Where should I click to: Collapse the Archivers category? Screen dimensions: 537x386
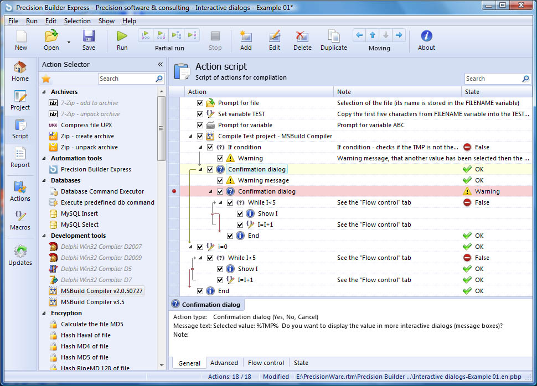pyautogui.click(x=44, y=92)
